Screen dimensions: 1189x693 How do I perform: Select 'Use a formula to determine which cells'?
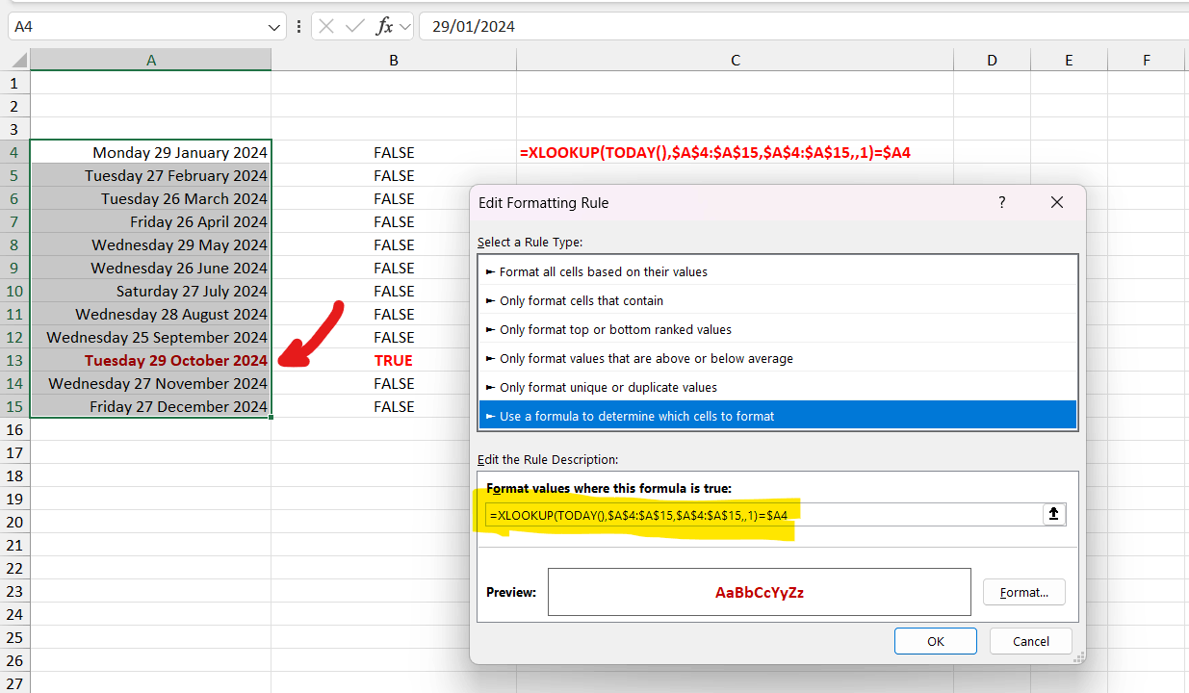[x=778, y=416]
